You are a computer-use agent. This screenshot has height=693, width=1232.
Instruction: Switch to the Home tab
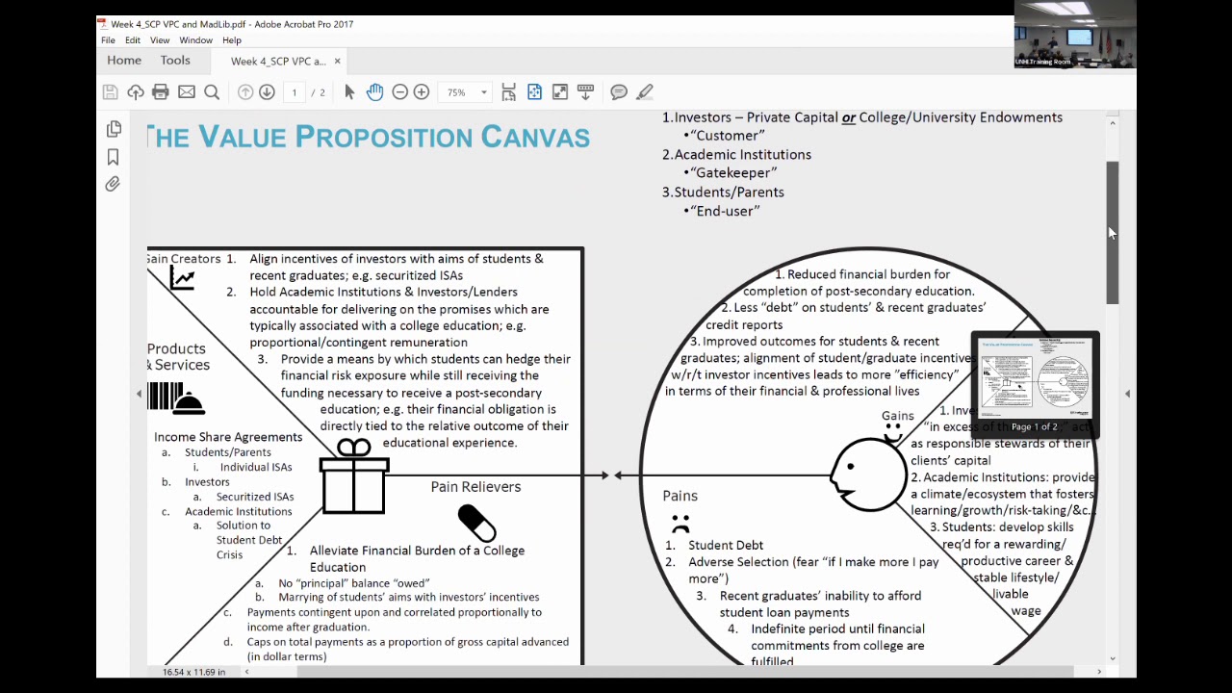click(x=124, y=61)
